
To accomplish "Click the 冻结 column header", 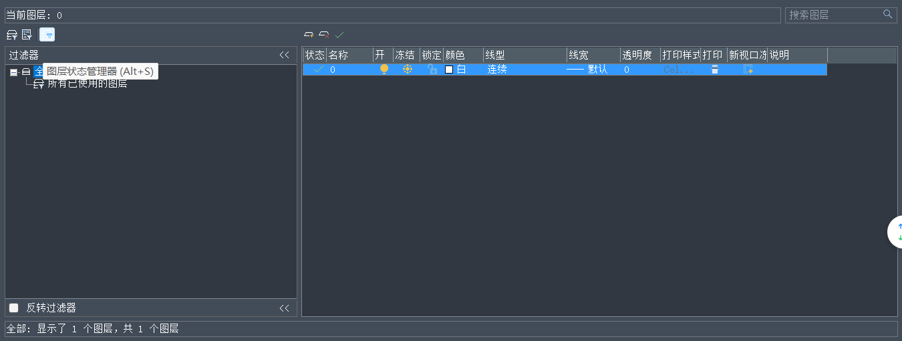I will click(407, 55).
